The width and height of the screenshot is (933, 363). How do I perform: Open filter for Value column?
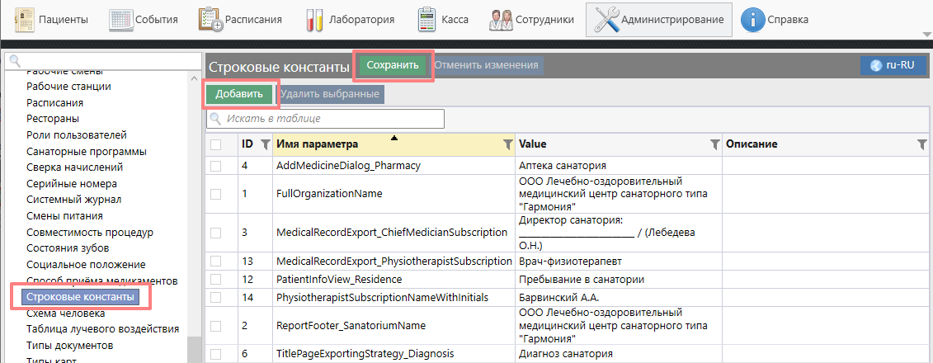coord(714,144)
